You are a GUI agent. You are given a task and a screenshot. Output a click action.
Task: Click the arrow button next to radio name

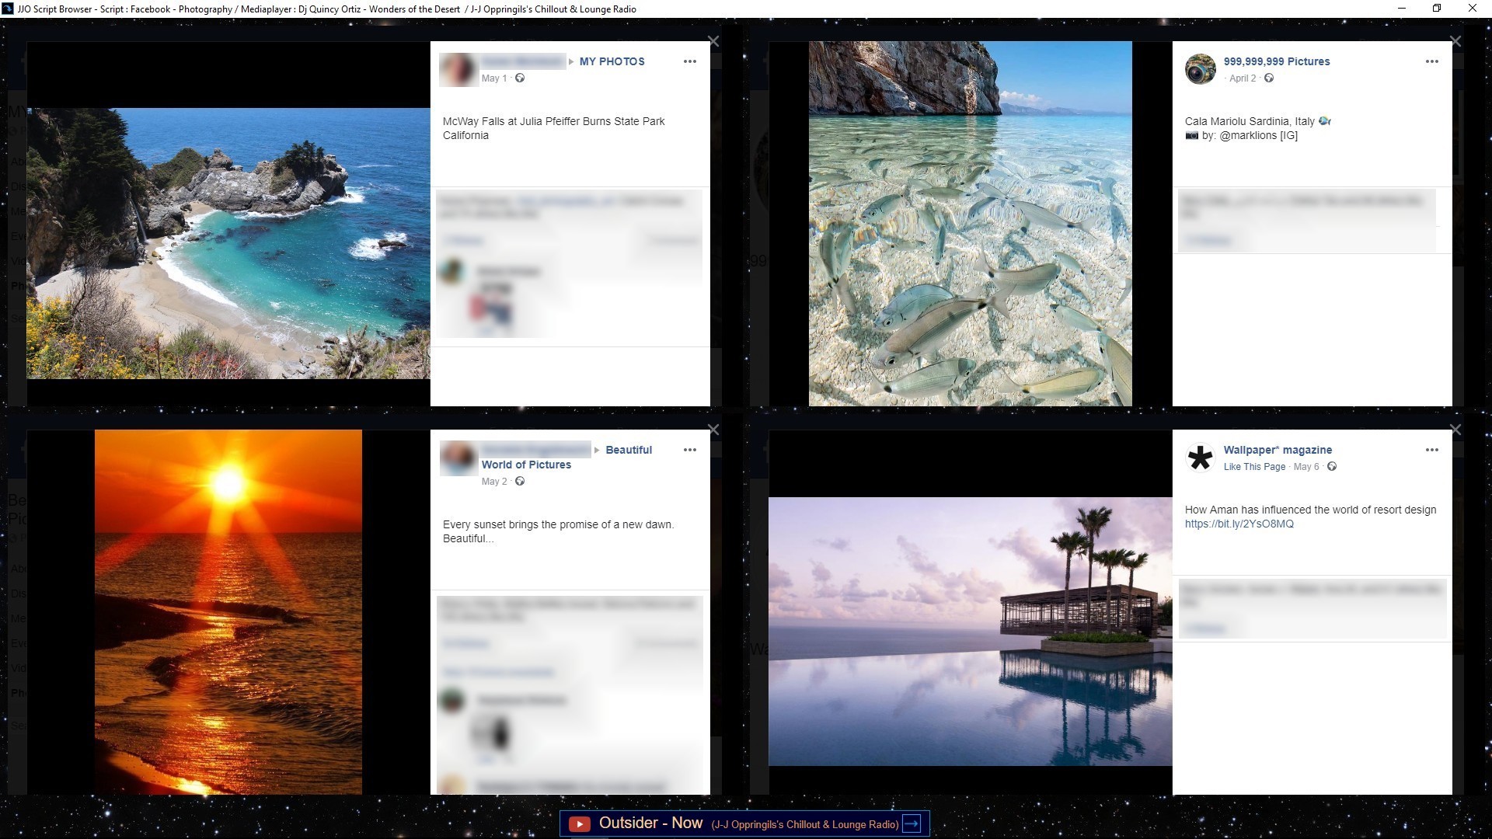[912, 824]
